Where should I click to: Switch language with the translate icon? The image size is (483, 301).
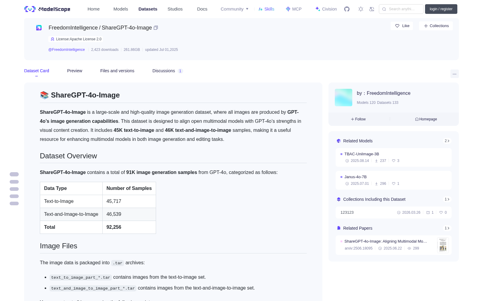pyautogui.click(x=372, y=9)
